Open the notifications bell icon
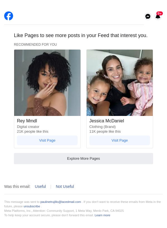Screen dimensions: 167x228 pyautogui.click(x=158, y=17)
